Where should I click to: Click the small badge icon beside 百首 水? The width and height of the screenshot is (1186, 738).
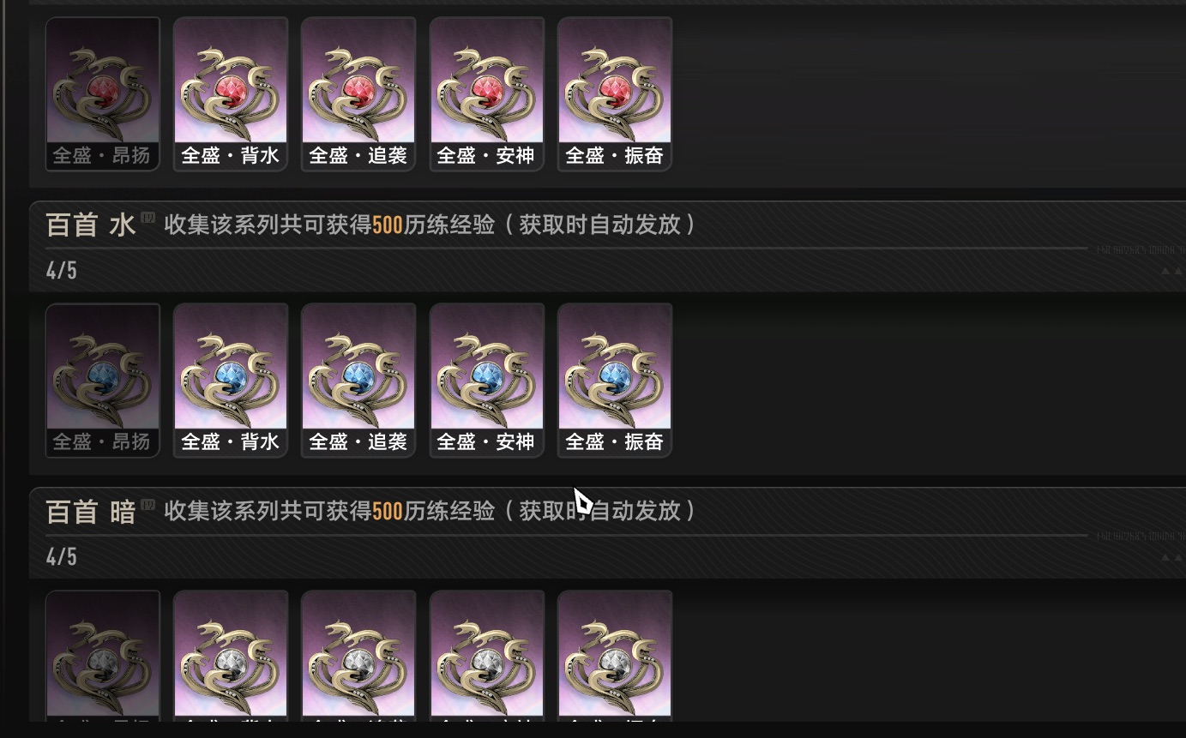pyautogui.click(x=148, y=216)
